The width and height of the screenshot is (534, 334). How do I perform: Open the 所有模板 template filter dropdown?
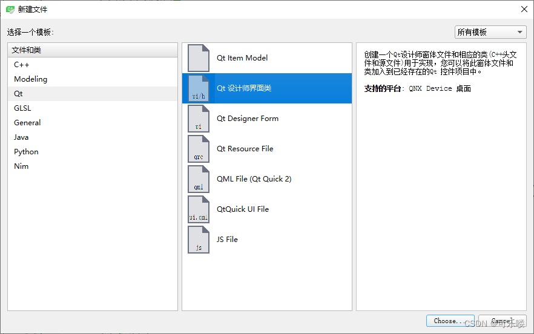pyautogui.click(x=490, y=33)
